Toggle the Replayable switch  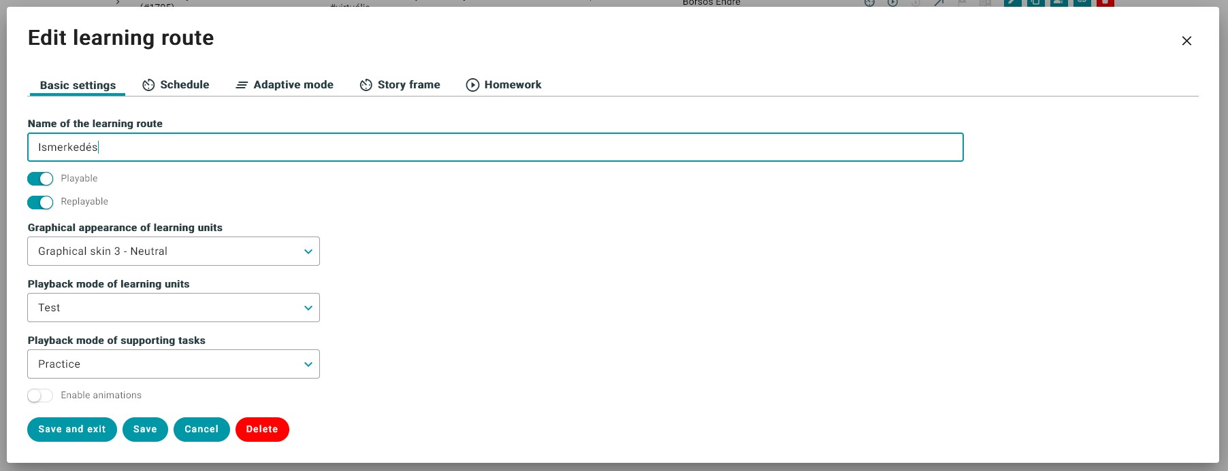point(40,203)
